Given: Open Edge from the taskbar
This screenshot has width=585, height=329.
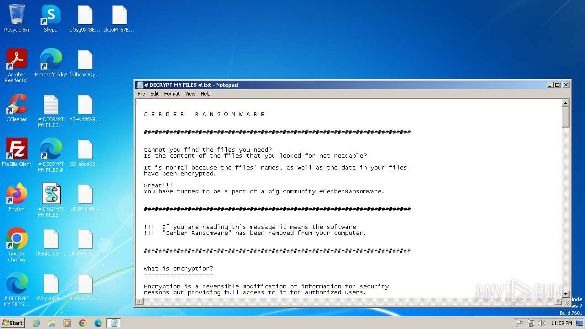Looking at the screenshot, I should (98, 323).
